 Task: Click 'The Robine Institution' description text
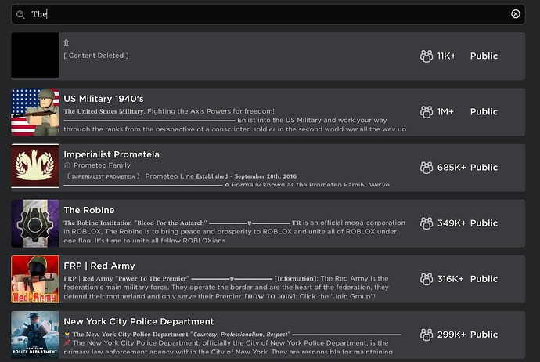[x=98, y=223]
